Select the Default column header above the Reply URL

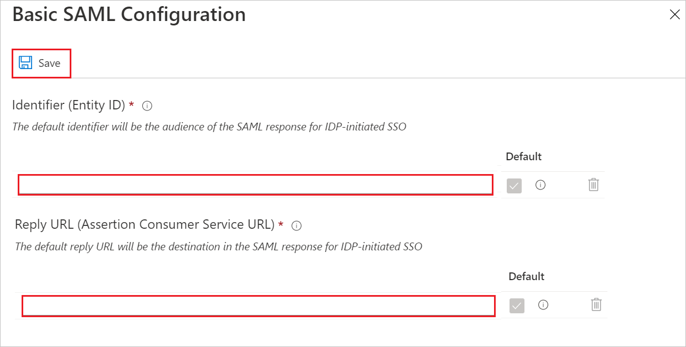coord(526,276)
